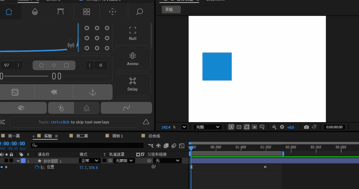Screen dimensions: 359x189
Task: Open the show channel RGB icon
Action: coord(274,127)
